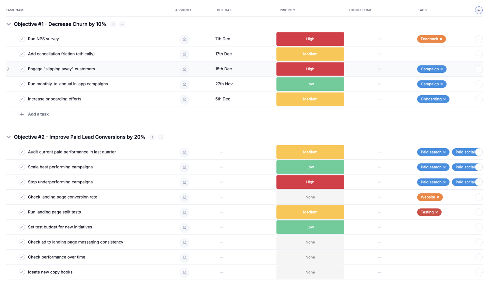Viewport: 490px width, 282px height.
Task: Remove Paid search tag from Scale best performing campaigns
Action: click(444, 167)
